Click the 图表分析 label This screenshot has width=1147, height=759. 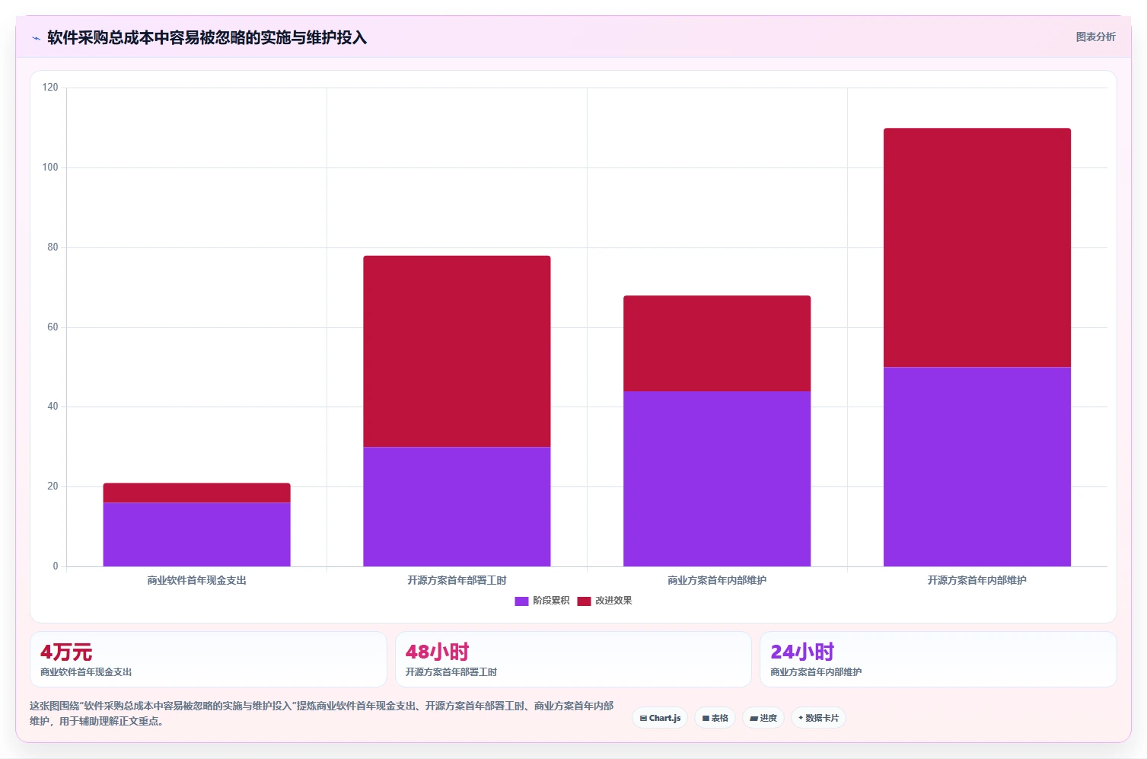coord(1095,37)
